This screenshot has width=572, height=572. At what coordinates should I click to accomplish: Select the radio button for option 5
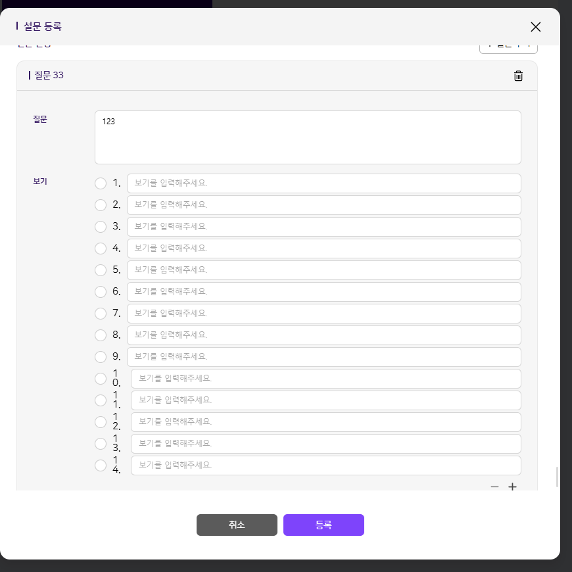coord(101,270)
